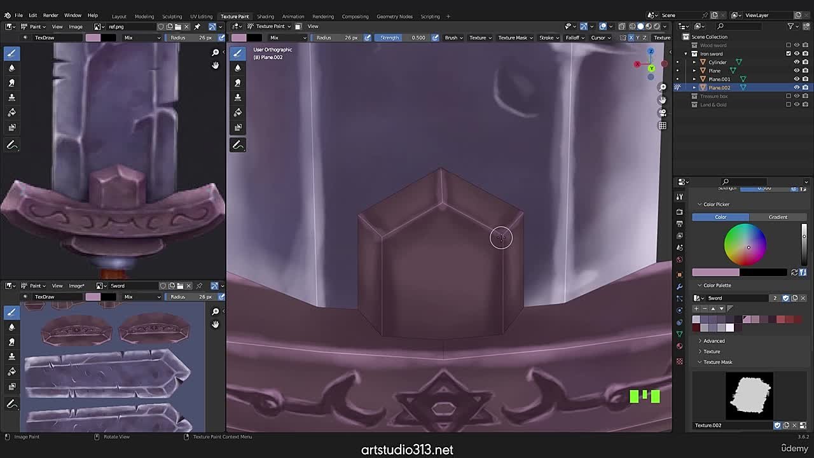The height and width of the screenshot is (458, 814).
Task: Open File menu
Action: pyautogui.click(x=19, y=15)
